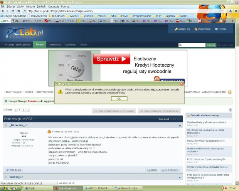Click the forum search input field

(x=192, y=45)
